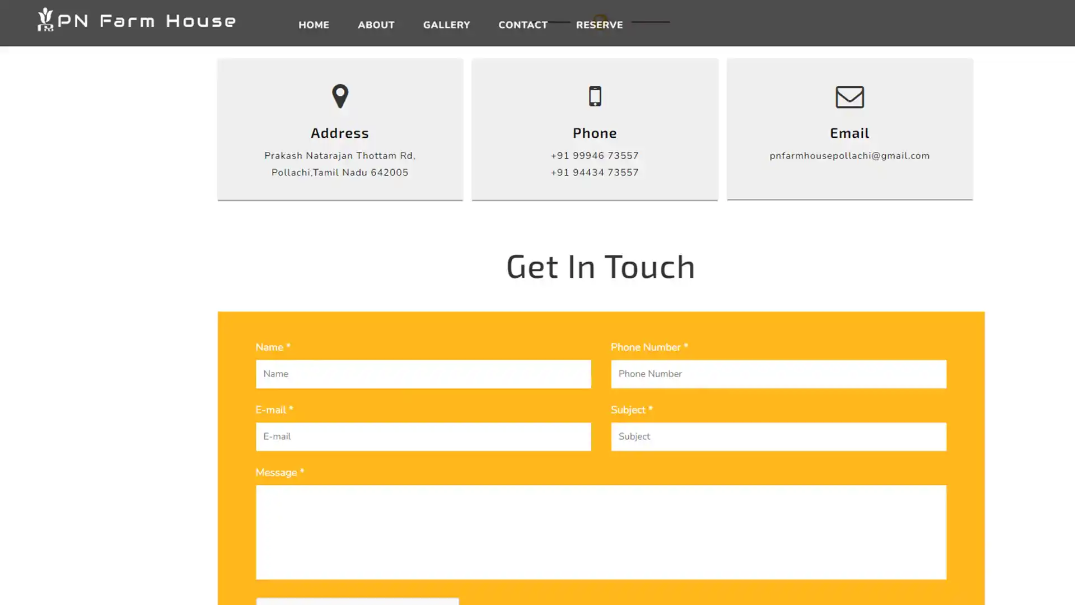
Task: Click into the E-mail input field
Action: coord(423,436)
